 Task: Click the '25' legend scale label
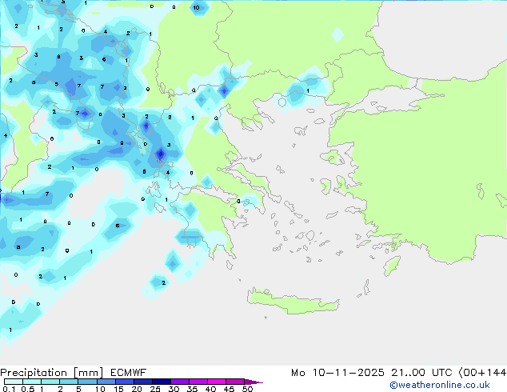point(155,389)
